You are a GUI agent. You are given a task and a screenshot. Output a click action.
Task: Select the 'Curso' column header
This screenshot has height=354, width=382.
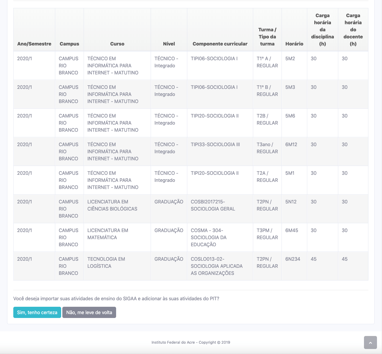pyautogui.click(x=117, y=44)
